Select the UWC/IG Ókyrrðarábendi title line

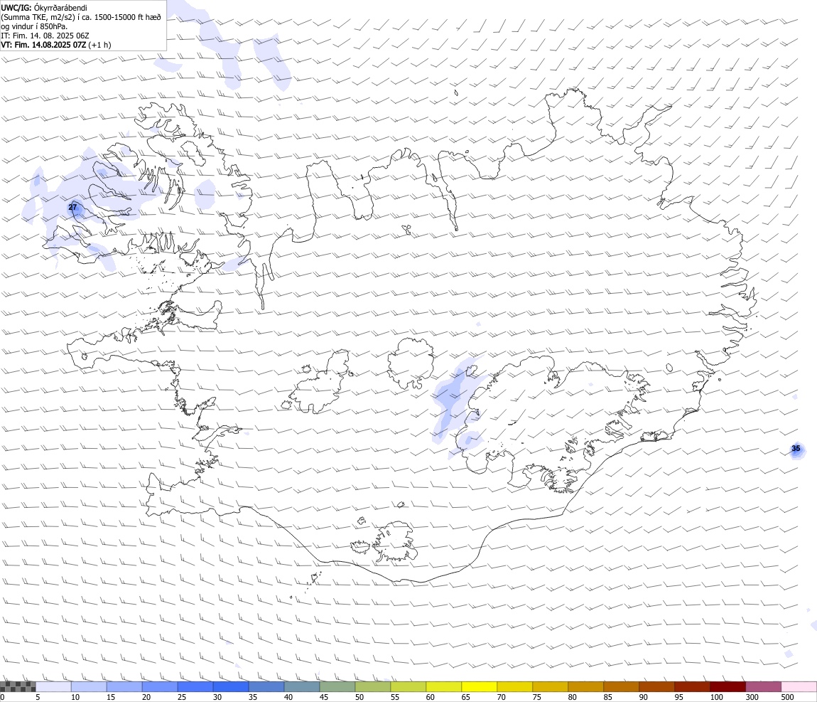[x=44, y=8]
